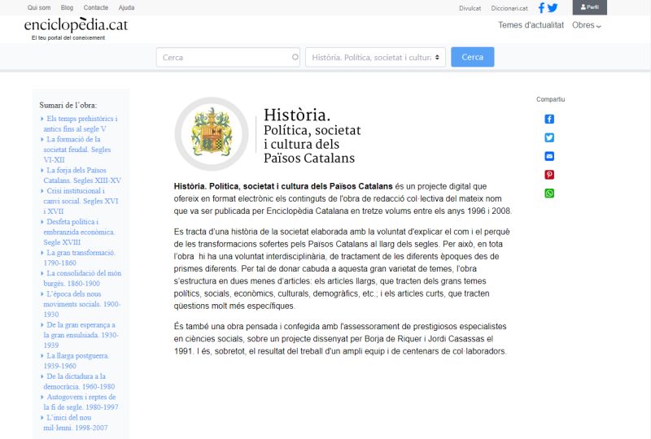This screenshot has width=651, height=439.
Task: Expand the Obres menu
Action: (586, 25)
